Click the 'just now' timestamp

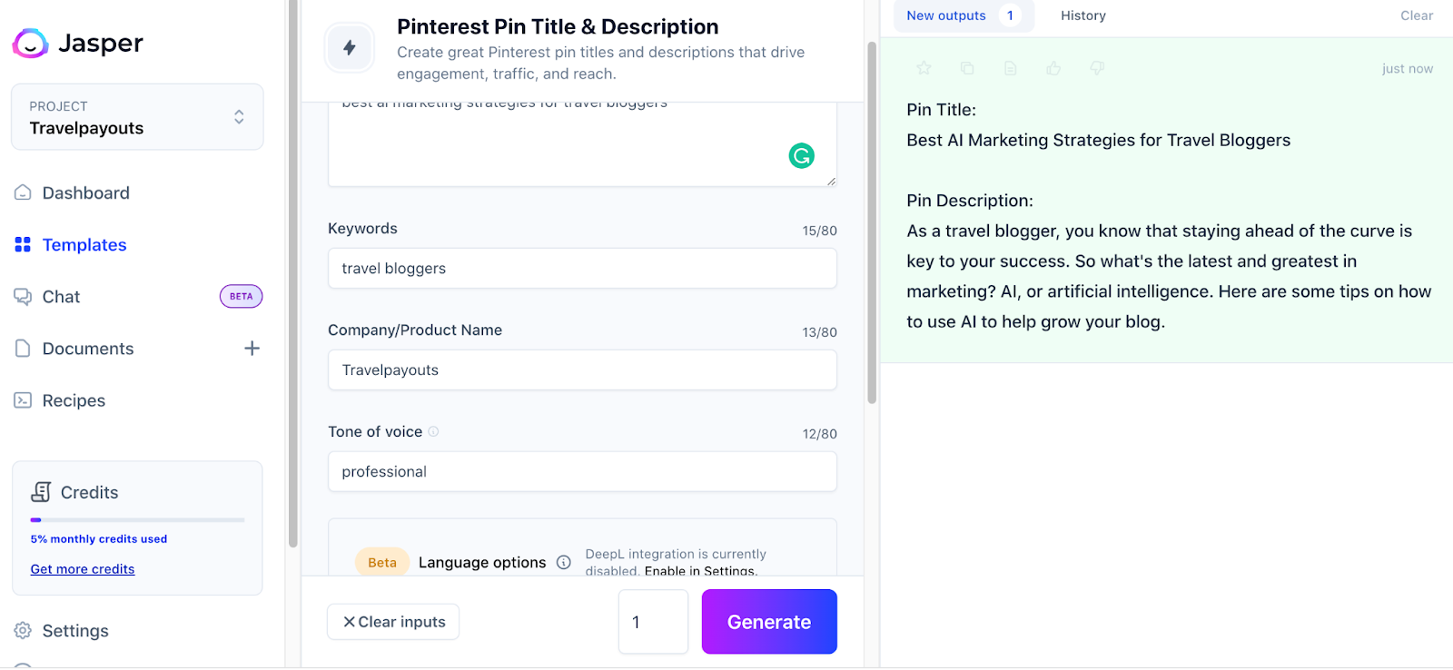pos(1408,68)
